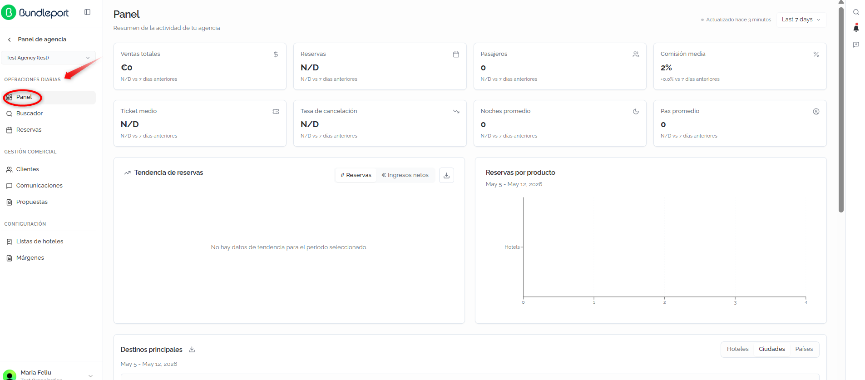Open Márgenes in the sidebar

coord(49,258)
